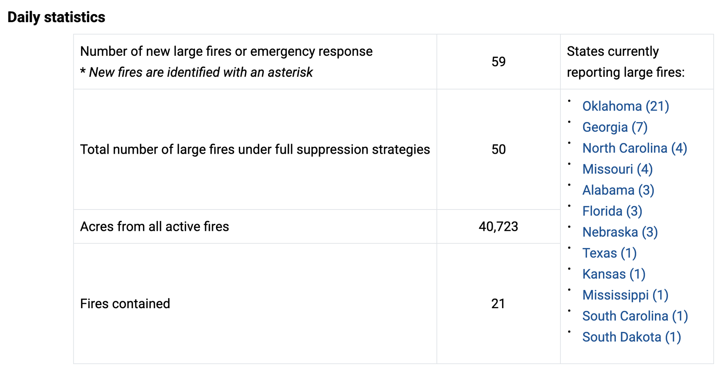The image size is (726, 372).
Task: Open the Oklahoma (21) link
Action: (625, 106)
